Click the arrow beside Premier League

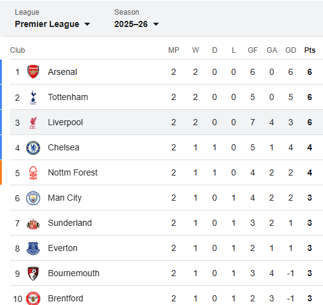click(87, 25)
